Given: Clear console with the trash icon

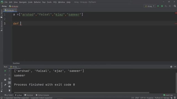Looking at the screenshot, I should (x=9, y=90).
